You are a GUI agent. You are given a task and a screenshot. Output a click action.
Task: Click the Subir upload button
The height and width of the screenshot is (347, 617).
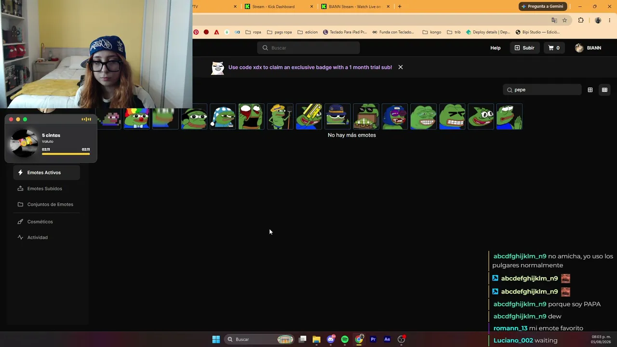point(524,48)
